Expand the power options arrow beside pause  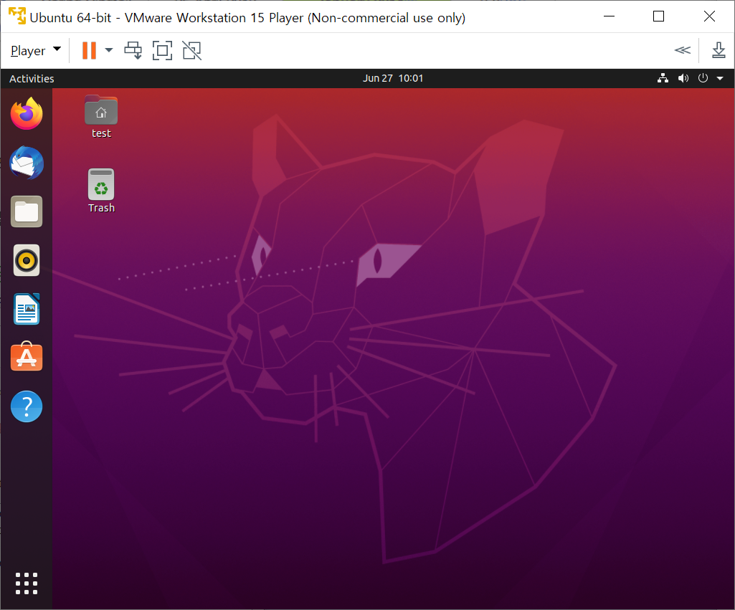coord(109,50)
